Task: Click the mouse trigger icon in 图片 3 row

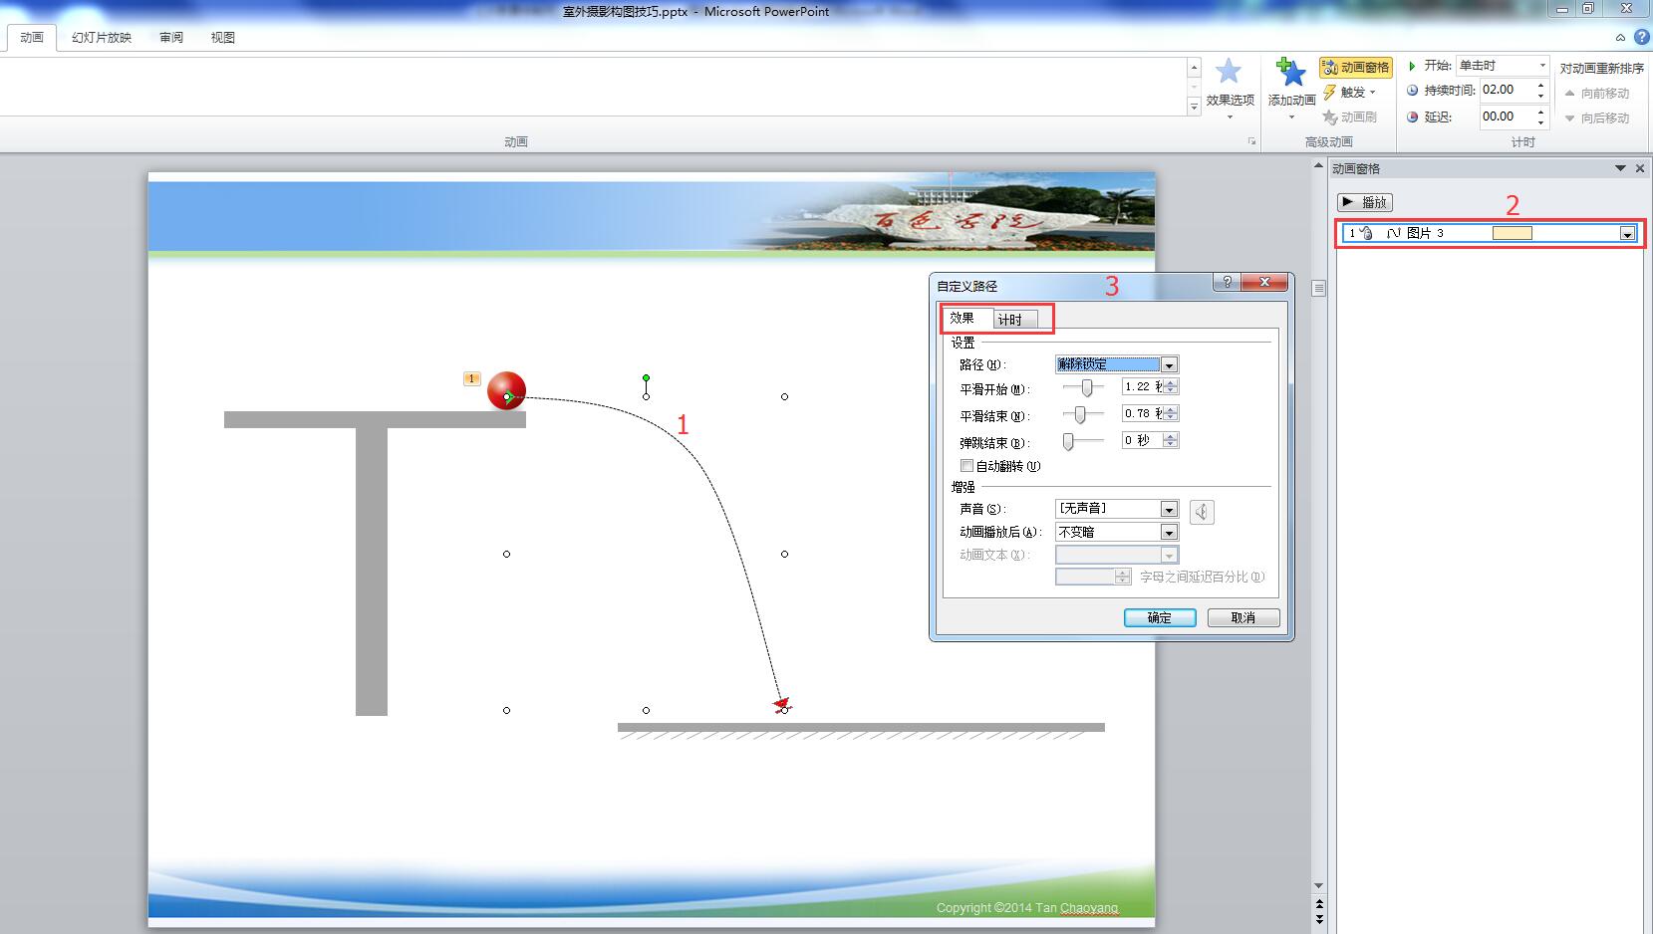Action: [x=1366, y=233]
